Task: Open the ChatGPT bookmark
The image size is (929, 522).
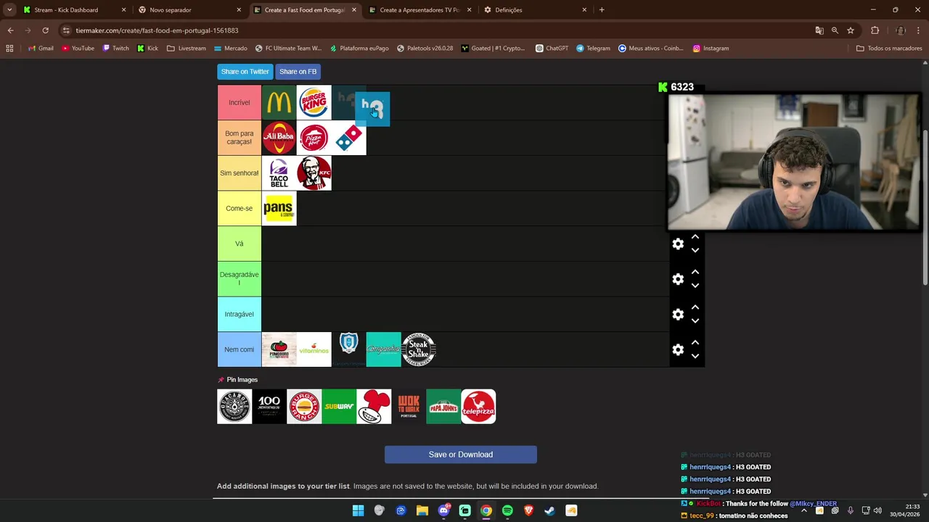Action: pyautogui.click(x=552, y=49)
